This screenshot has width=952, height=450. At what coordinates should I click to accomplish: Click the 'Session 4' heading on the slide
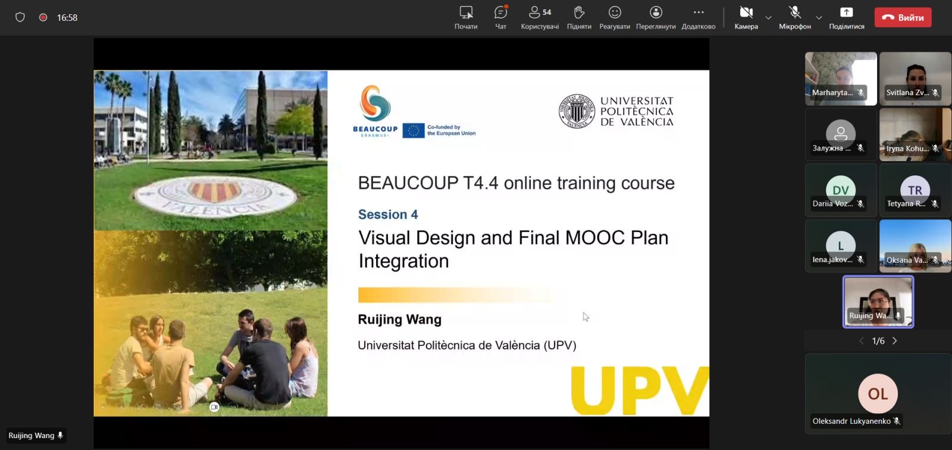388,215
